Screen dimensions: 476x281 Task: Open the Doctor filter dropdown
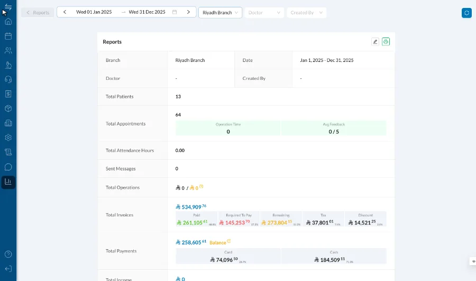pyautogui.click(x=264, y=13)
